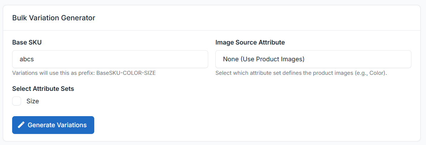Click the 'abcs' text in Base SKU
Image resolution: width=426 pixels, height=145 pixels.
(x=27, y=59)
